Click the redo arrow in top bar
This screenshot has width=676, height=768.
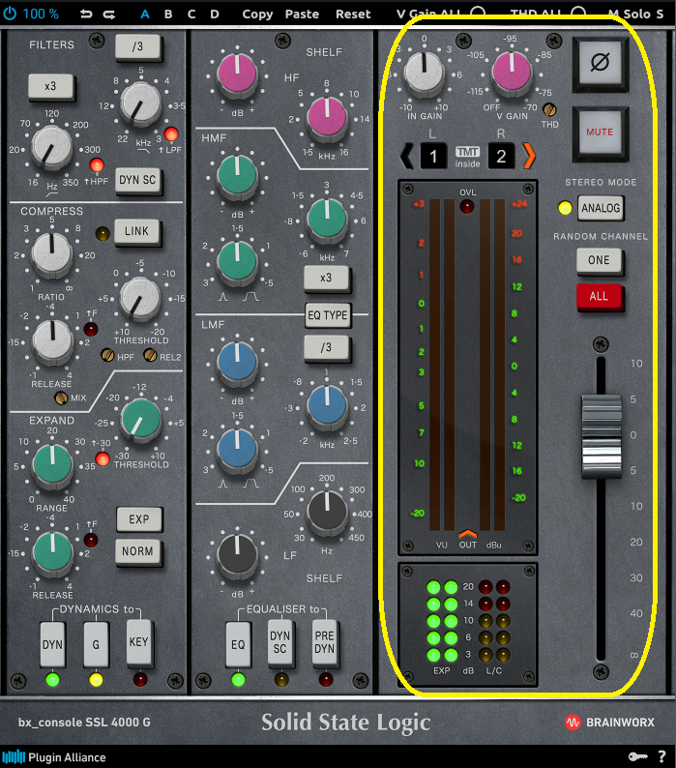click(109, 15)
